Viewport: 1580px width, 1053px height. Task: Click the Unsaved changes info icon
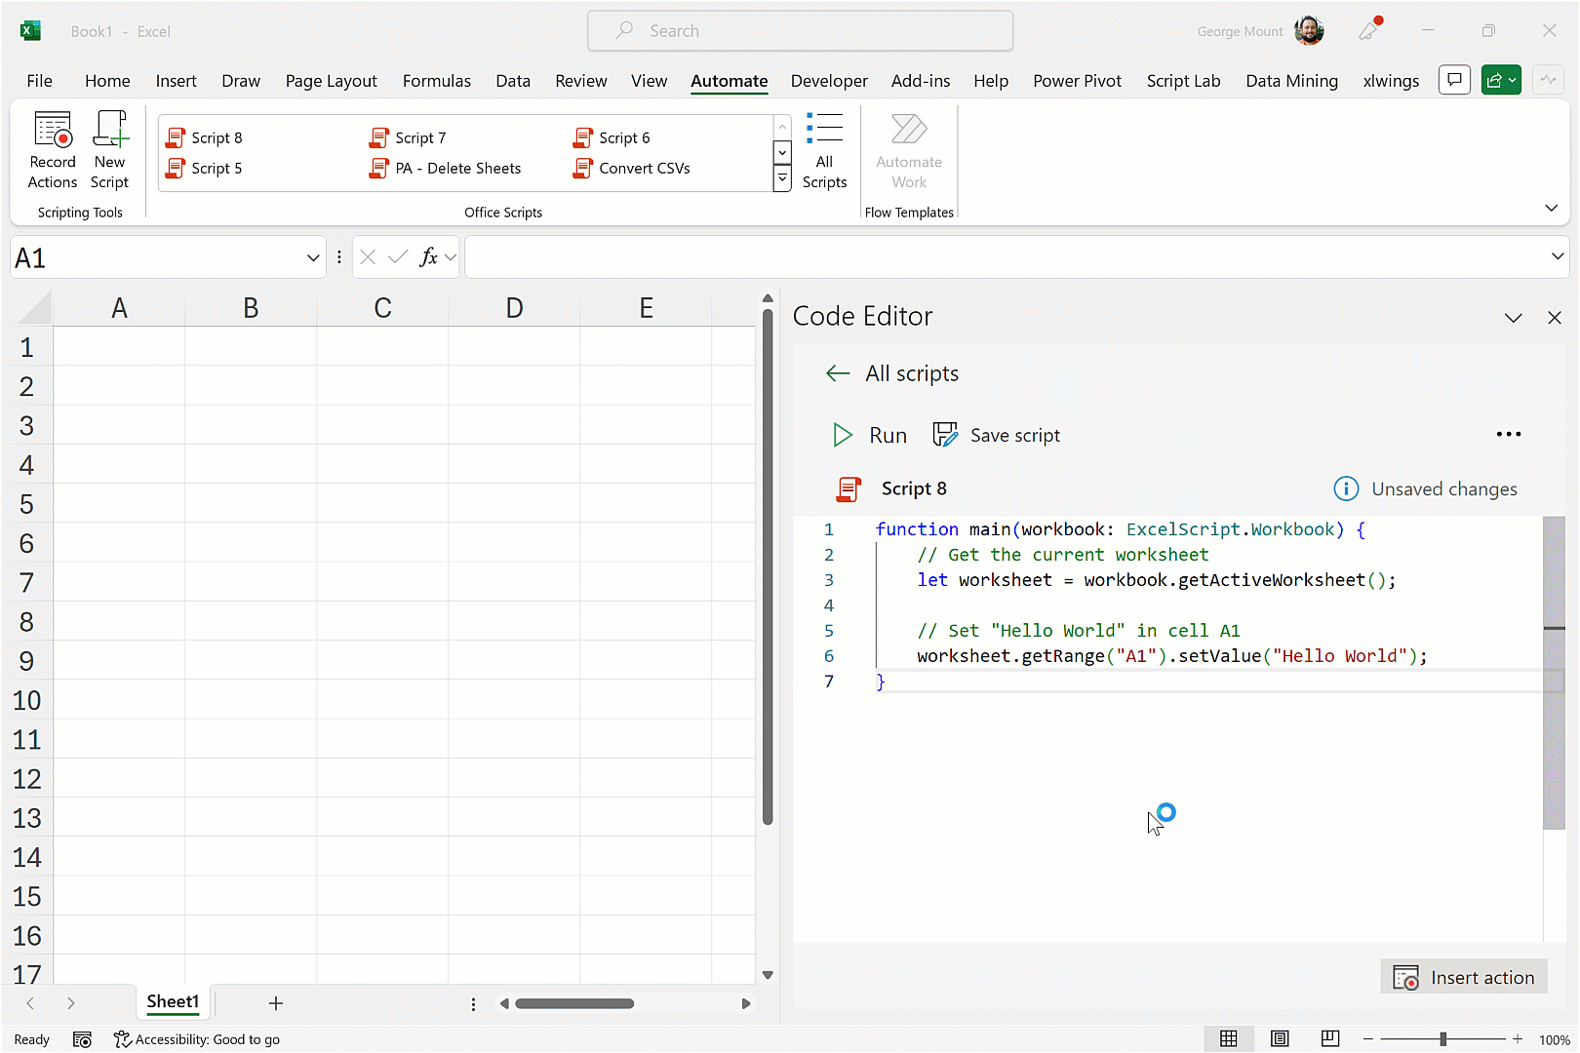pos(1346,488)
